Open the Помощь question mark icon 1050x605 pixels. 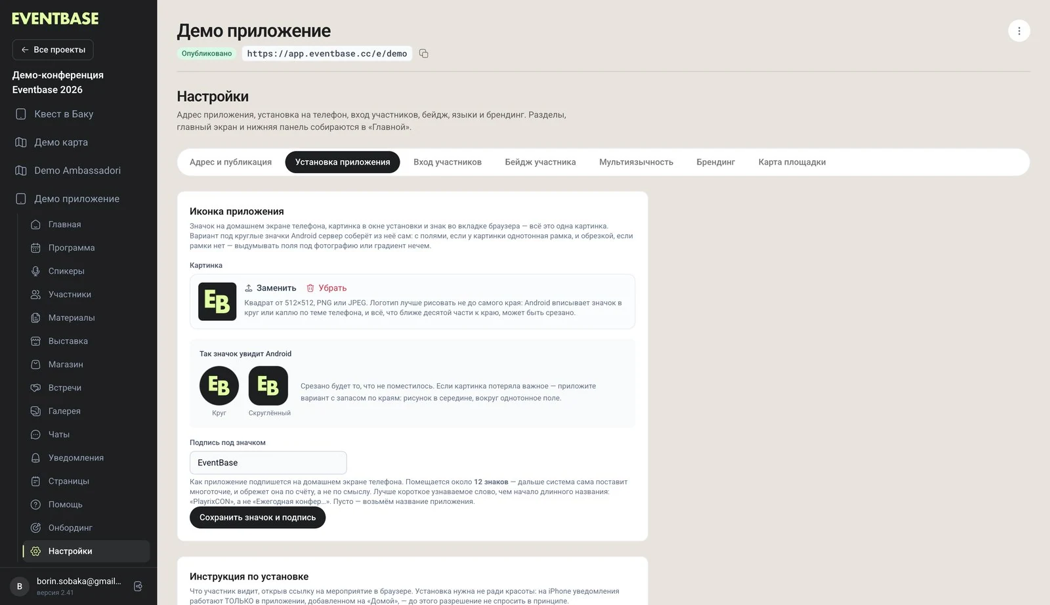click(36, 505)
